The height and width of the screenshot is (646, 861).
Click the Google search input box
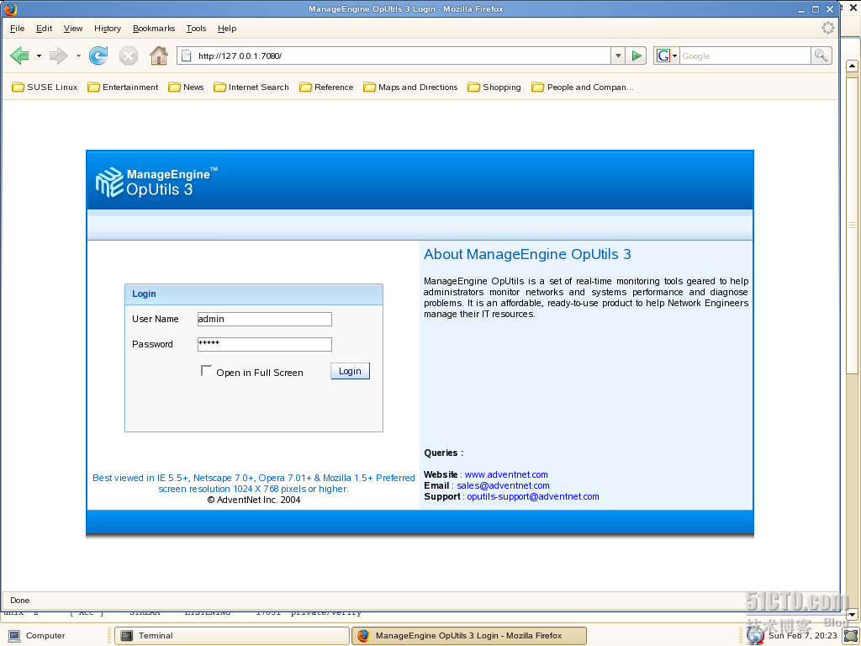pos(745,56)
